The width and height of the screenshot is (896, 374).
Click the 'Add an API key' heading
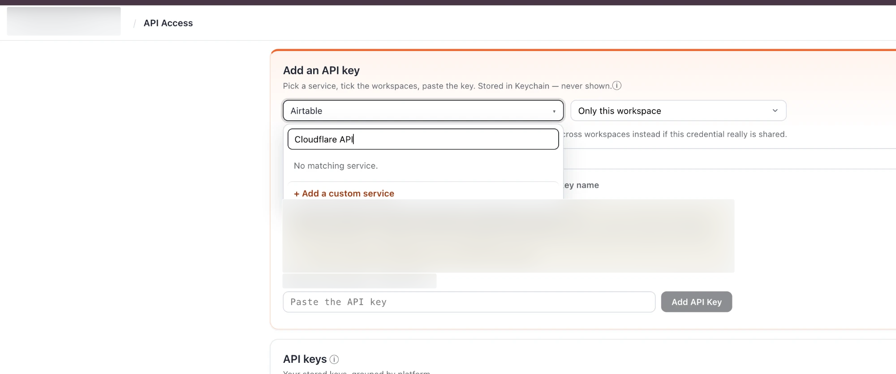coord(321,70)
